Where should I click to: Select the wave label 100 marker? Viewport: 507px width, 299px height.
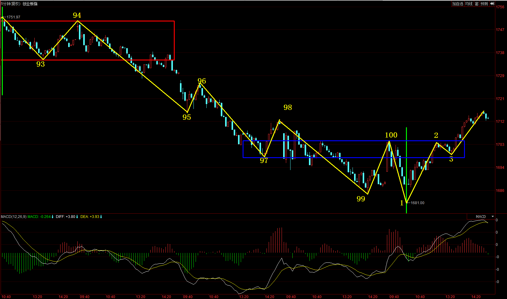pos(391,135)
